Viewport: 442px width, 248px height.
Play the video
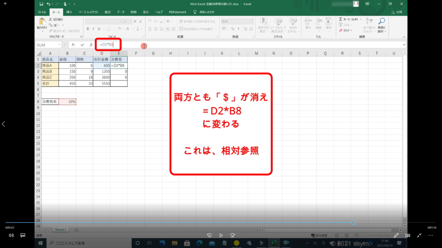tap(221, 236)
